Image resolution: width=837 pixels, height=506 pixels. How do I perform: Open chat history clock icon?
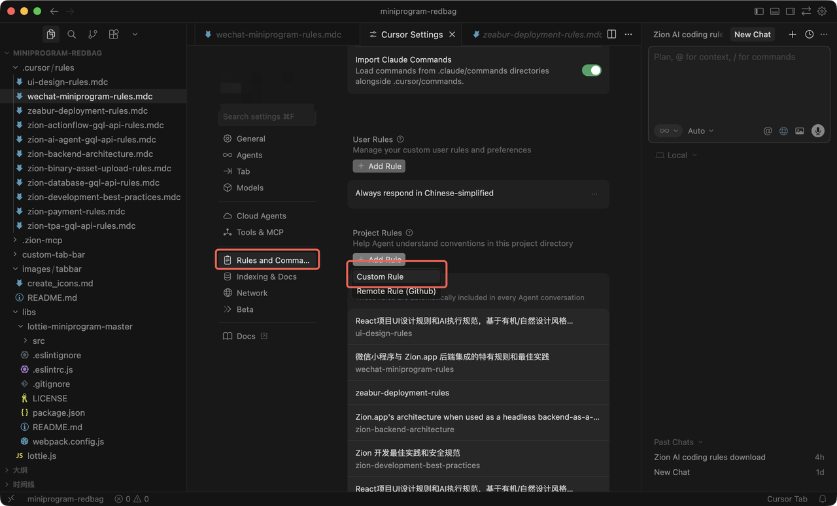tap(810, 34)
